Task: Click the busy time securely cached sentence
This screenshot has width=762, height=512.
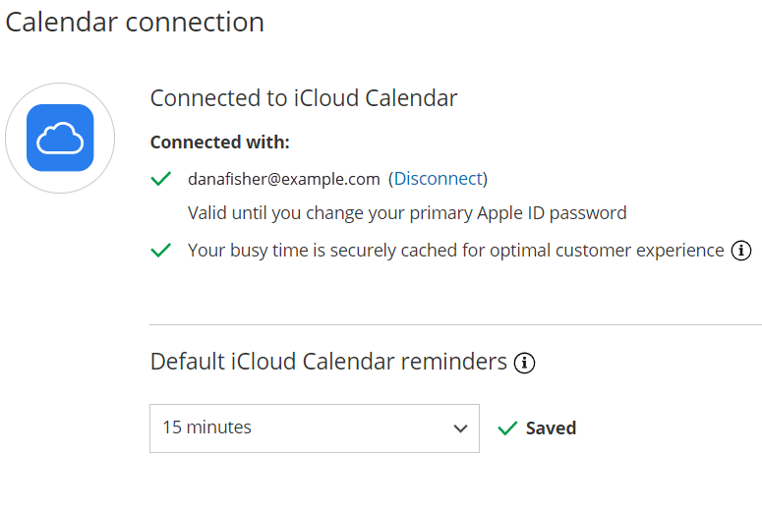Action: click(455, 251)
